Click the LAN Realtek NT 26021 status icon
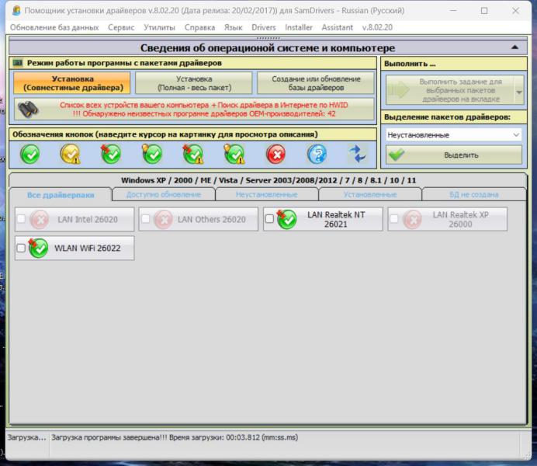The width and height of the screenshot is (537, 466). pos(286,219)
